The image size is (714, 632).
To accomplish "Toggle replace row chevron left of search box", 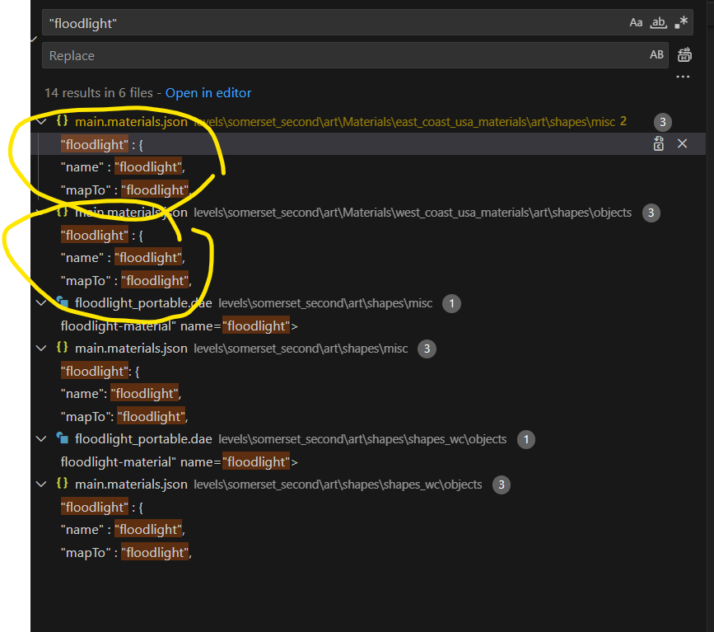I will pyautogui.click(x=34, y=40).
